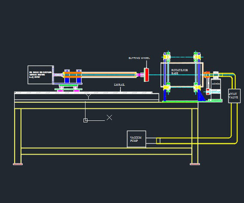Image resolution: width=244 pixels, height=203 pixels.
Task: Click the Y axis marker on the rail
Action: (x=88, y=96)
